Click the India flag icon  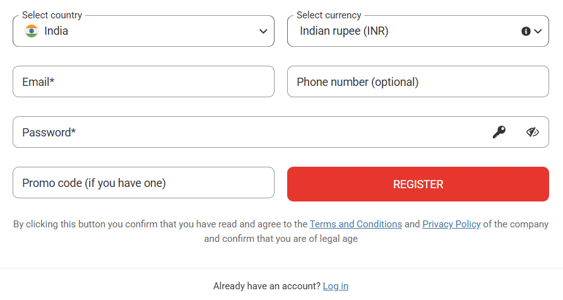(x=31, y=31)
